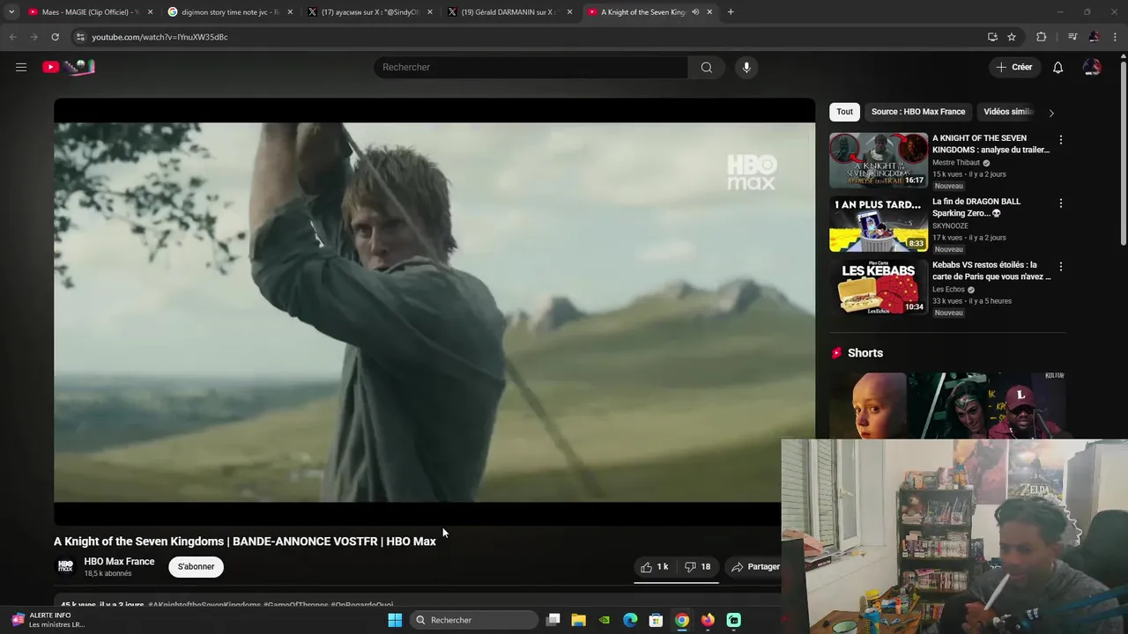Open the YouTube account avatar menu
1128x634 pixels.
pos(1092,67)
